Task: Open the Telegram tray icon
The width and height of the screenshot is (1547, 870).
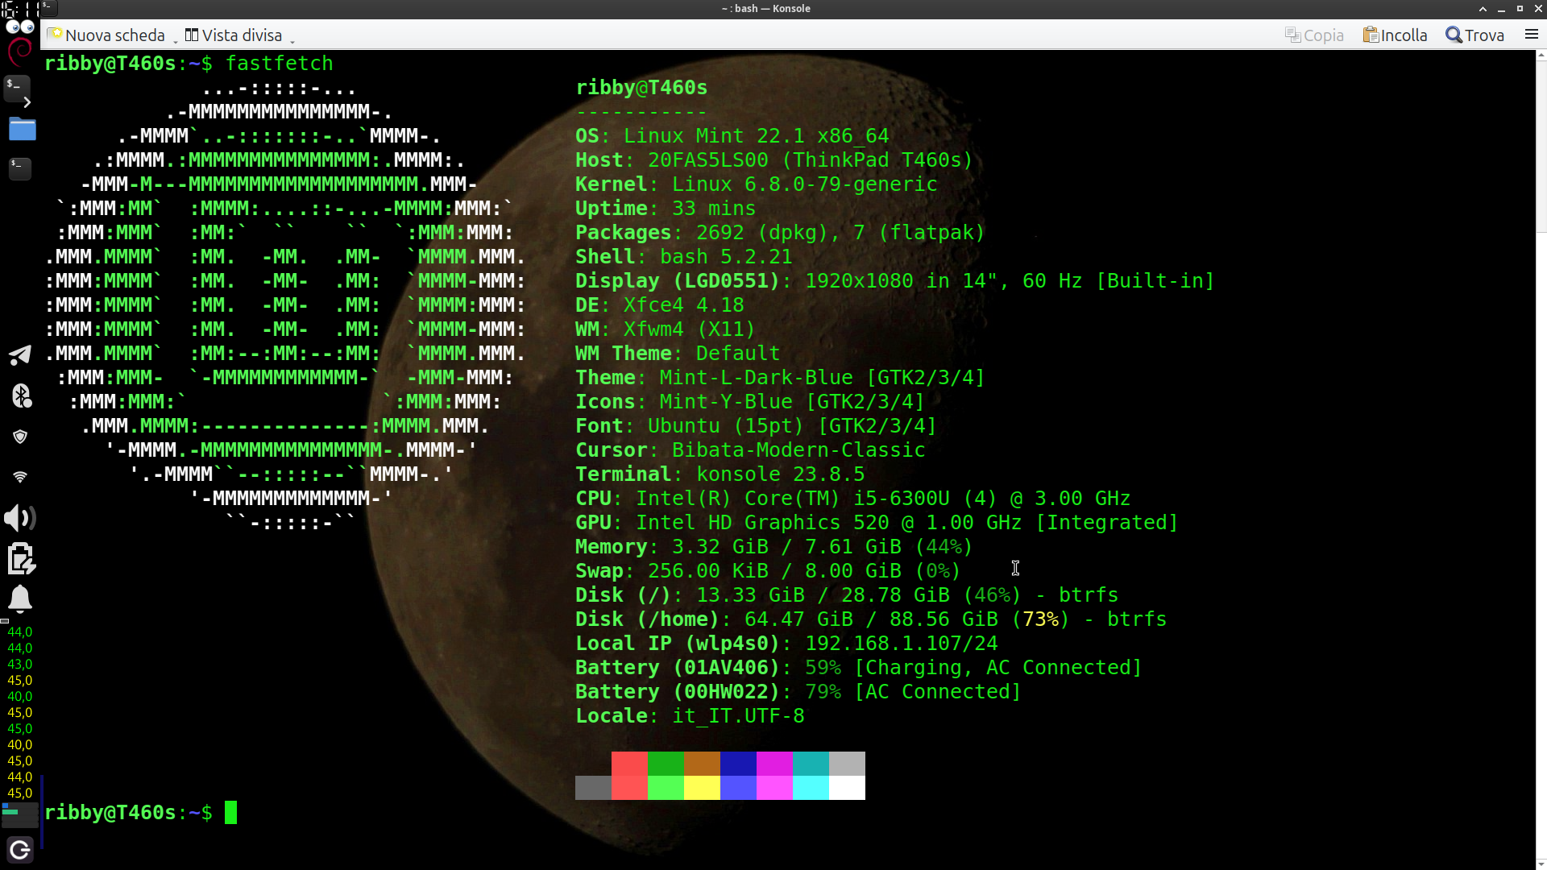Action: 20,355
